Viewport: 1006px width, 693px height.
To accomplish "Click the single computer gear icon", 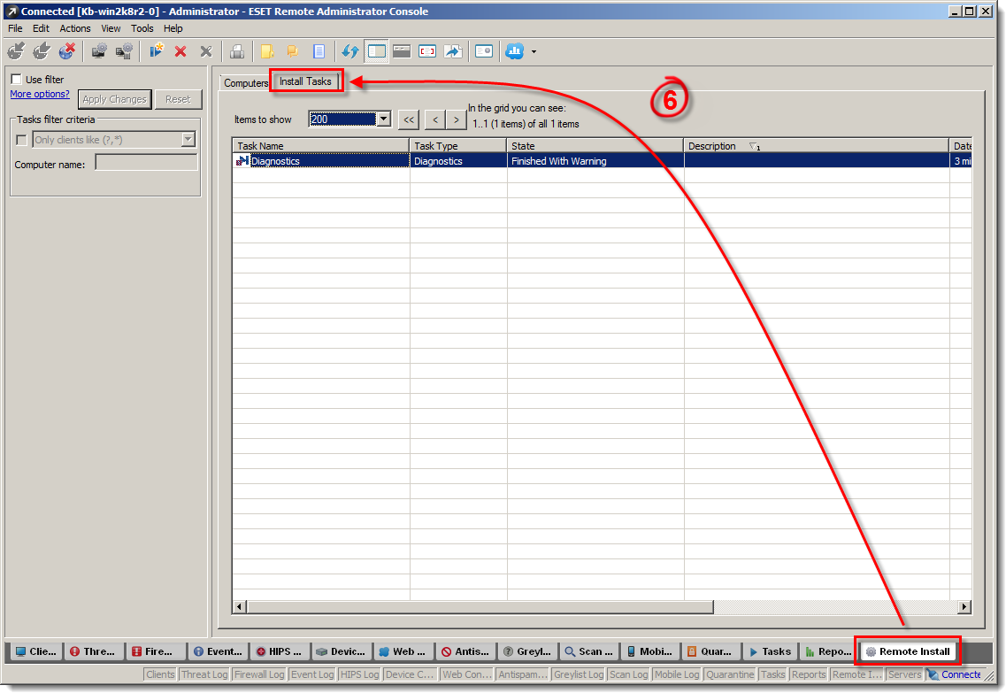I will (99, 50).
